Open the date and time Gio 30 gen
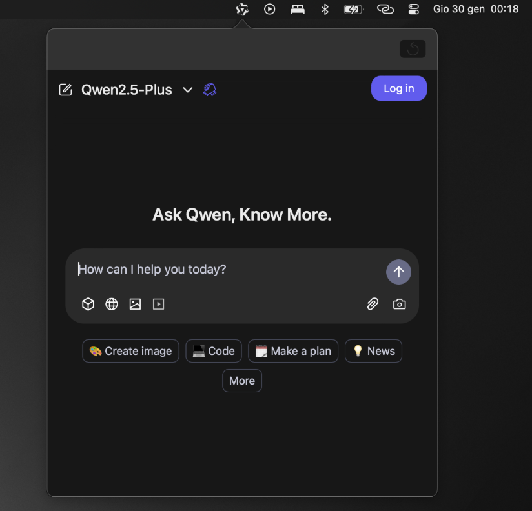This screenshot has width=532, height=511. [x=476, y=9]
